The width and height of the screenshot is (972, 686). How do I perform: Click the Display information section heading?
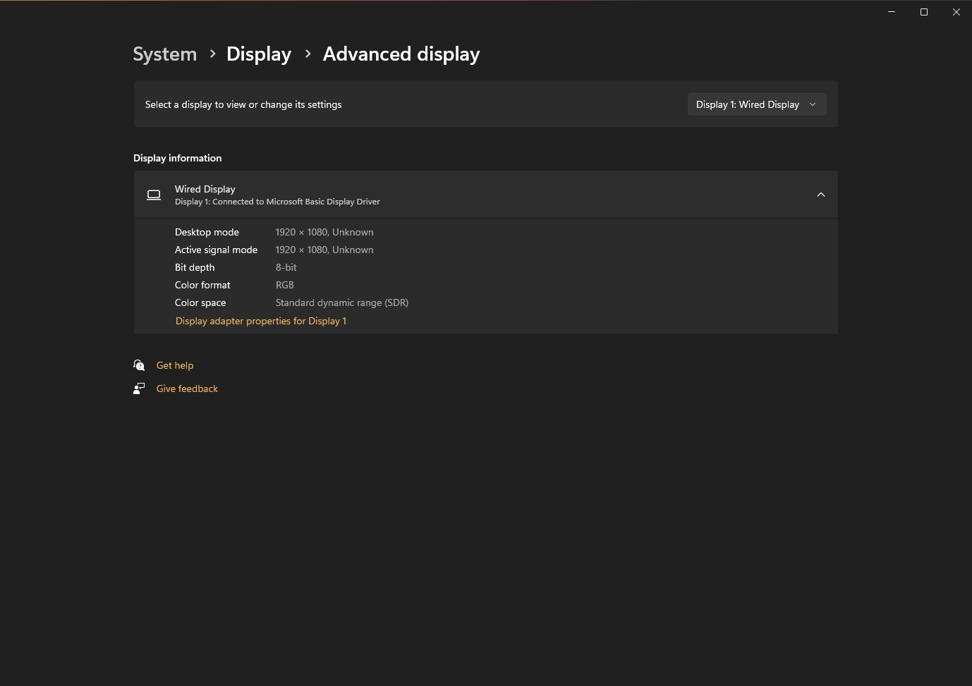(177, 158)
